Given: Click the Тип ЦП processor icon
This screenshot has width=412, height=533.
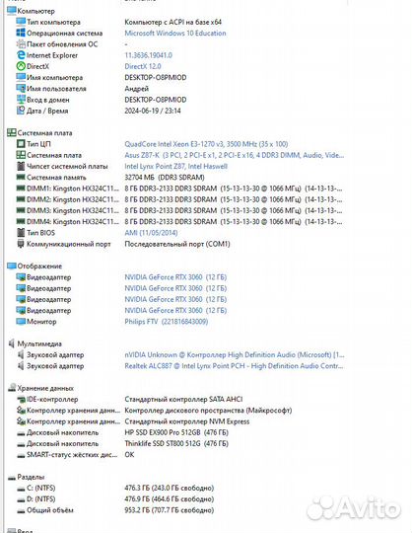Looking at the screenshot, I should (21, 144).
